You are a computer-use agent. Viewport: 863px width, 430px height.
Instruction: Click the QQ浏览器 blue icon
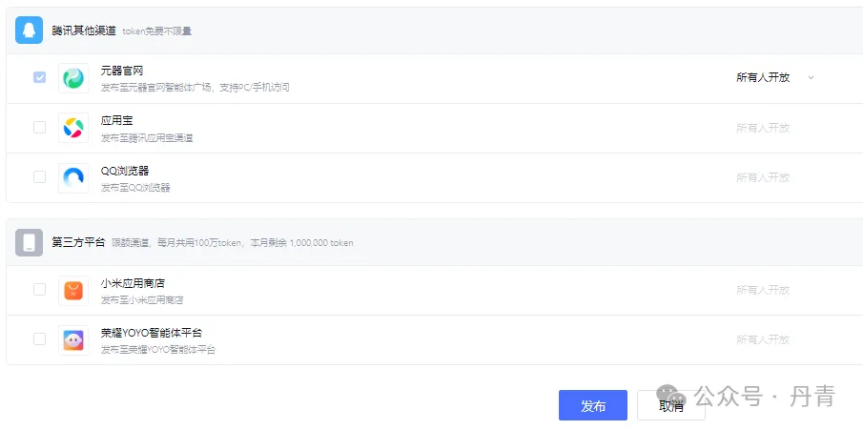[x=73, y=177]
